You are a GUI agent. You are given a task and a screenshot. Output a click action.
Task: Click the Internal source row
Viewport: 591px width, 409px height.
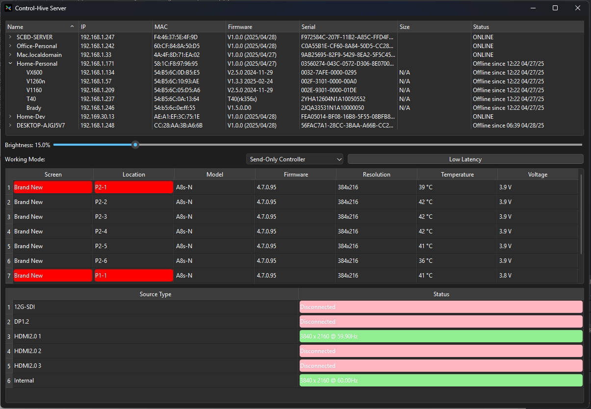pyautogui.click(x=294, y=381)
